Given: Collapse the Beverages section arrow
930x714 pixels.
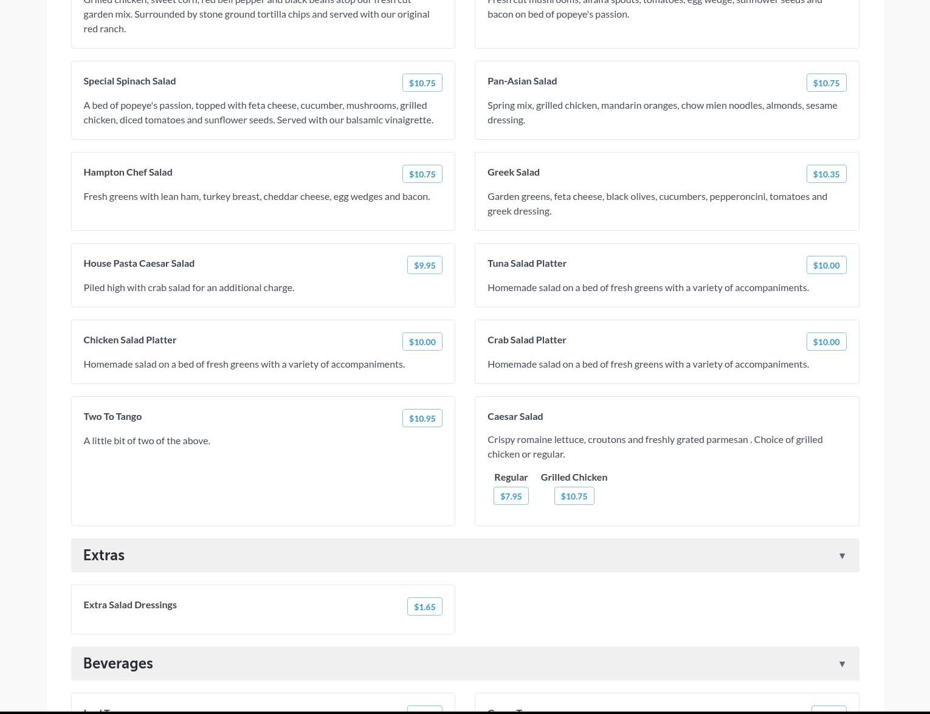Looking at the screenshot, I should (842, 664).
